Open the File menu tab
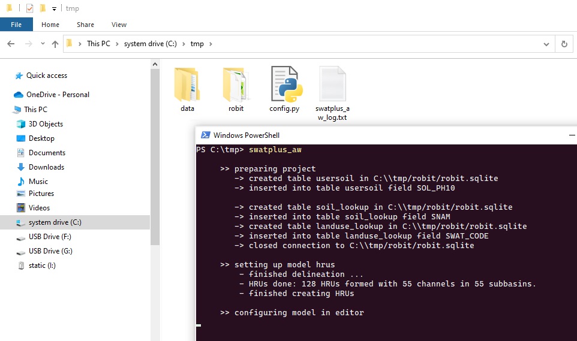This screenshot has width=577, height=341. [x=16, y=25]
